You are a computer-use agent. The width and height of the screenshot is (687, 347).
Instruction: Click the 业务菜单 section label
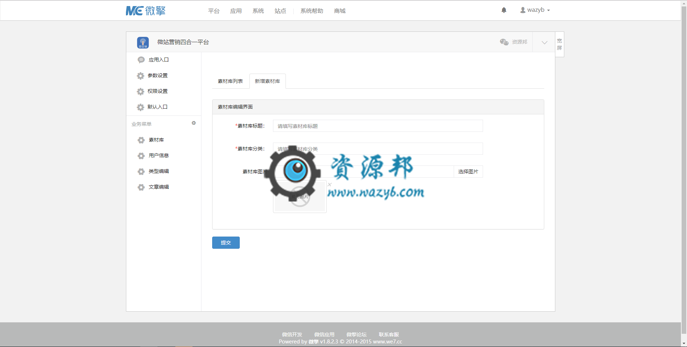(141, 124)
